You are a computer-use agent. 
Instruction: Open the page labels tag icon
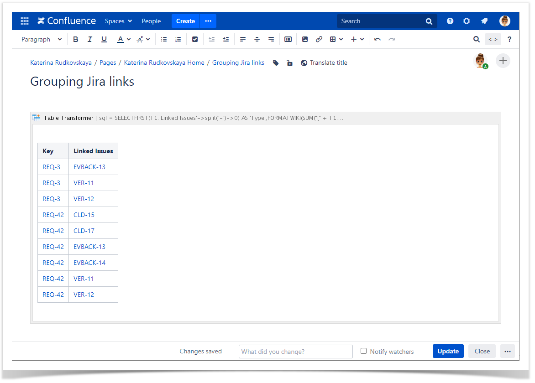pyautogui.click(x=276, y=63)
